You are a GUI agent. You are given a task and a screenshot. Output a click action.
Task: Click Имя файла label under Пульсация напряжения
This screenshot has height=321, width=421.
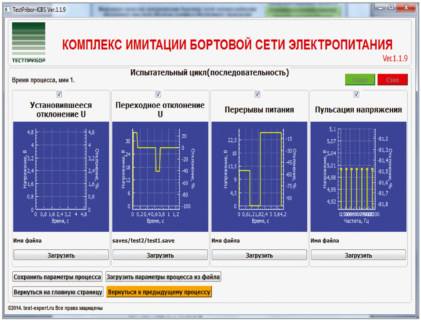coord(325,241)
